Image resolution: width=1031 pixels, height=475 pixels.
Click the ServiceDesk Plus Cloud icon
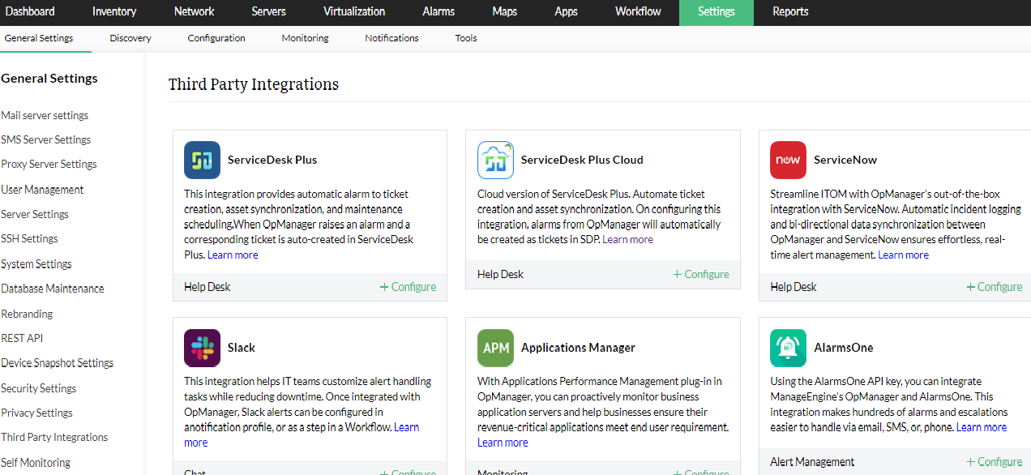point(495,160)
